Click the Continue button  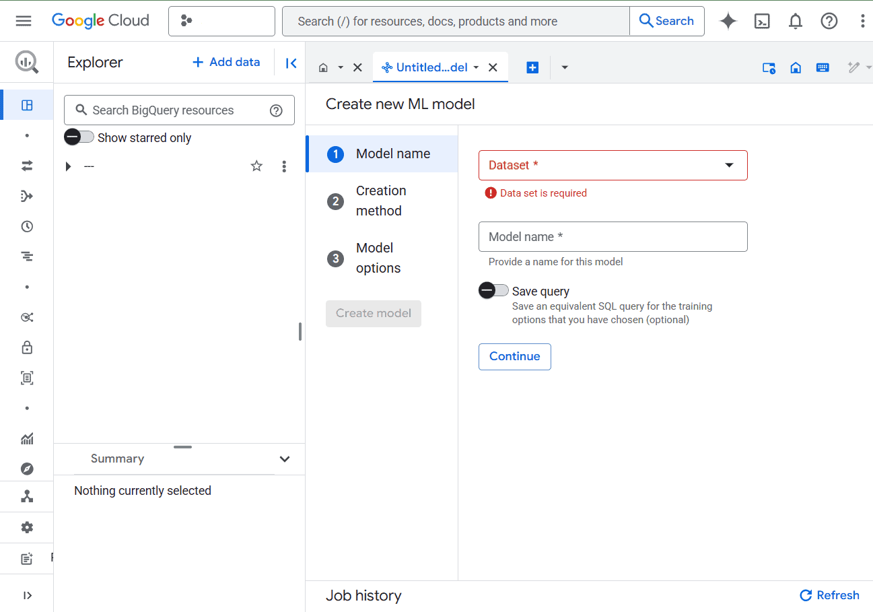click(515, 357)
